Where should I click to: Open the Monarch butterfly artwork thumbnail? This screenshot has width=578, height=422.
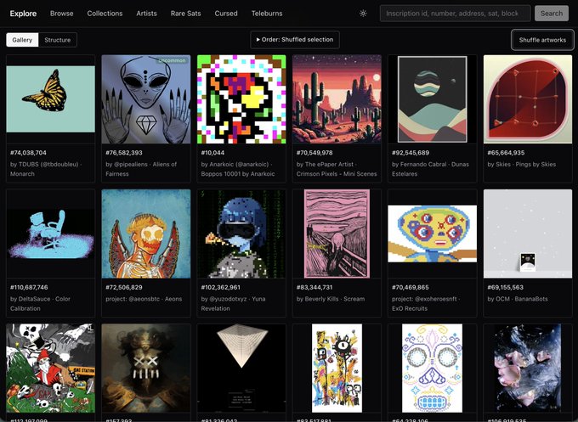50,99
